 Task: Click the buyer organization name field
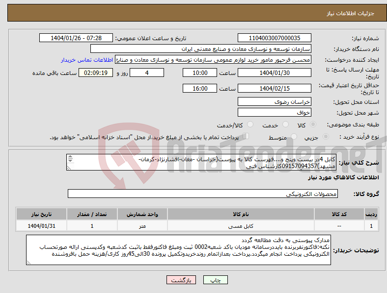pos(201,49)
